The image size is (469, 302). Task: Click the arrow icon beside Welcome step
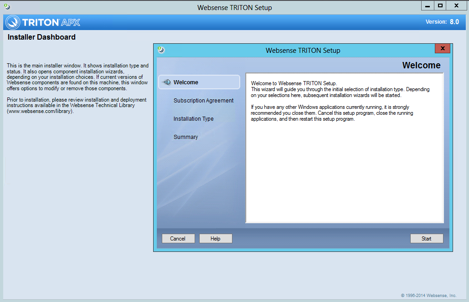tap(167, 82)
